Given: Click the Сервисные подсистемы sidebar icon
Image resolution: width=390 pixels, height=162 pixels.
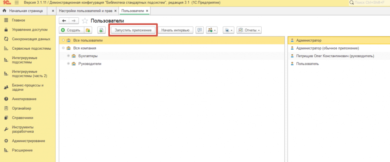Looking at the screenshot, I should (6, 48).
